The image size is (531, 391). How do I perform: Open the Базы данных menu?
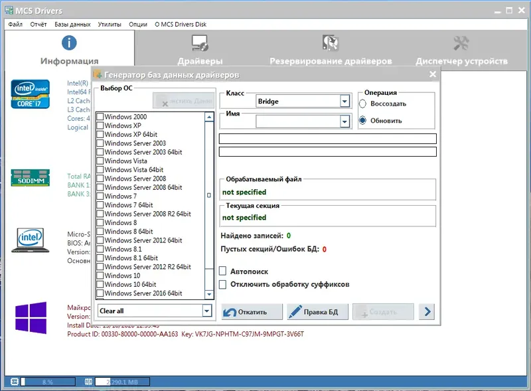tap(72, 25)
